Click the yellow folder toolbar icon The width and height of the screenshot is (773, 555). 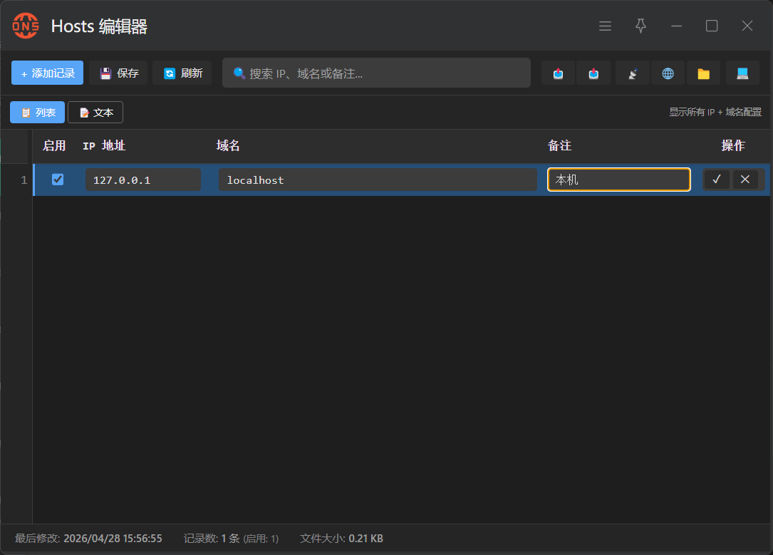703,73
